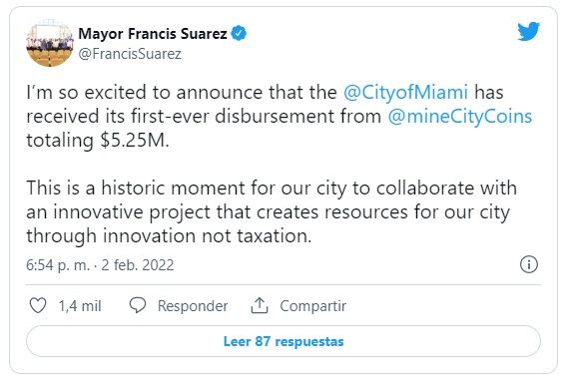
Task: Open the tweet info circle icon
Action: 529,264
